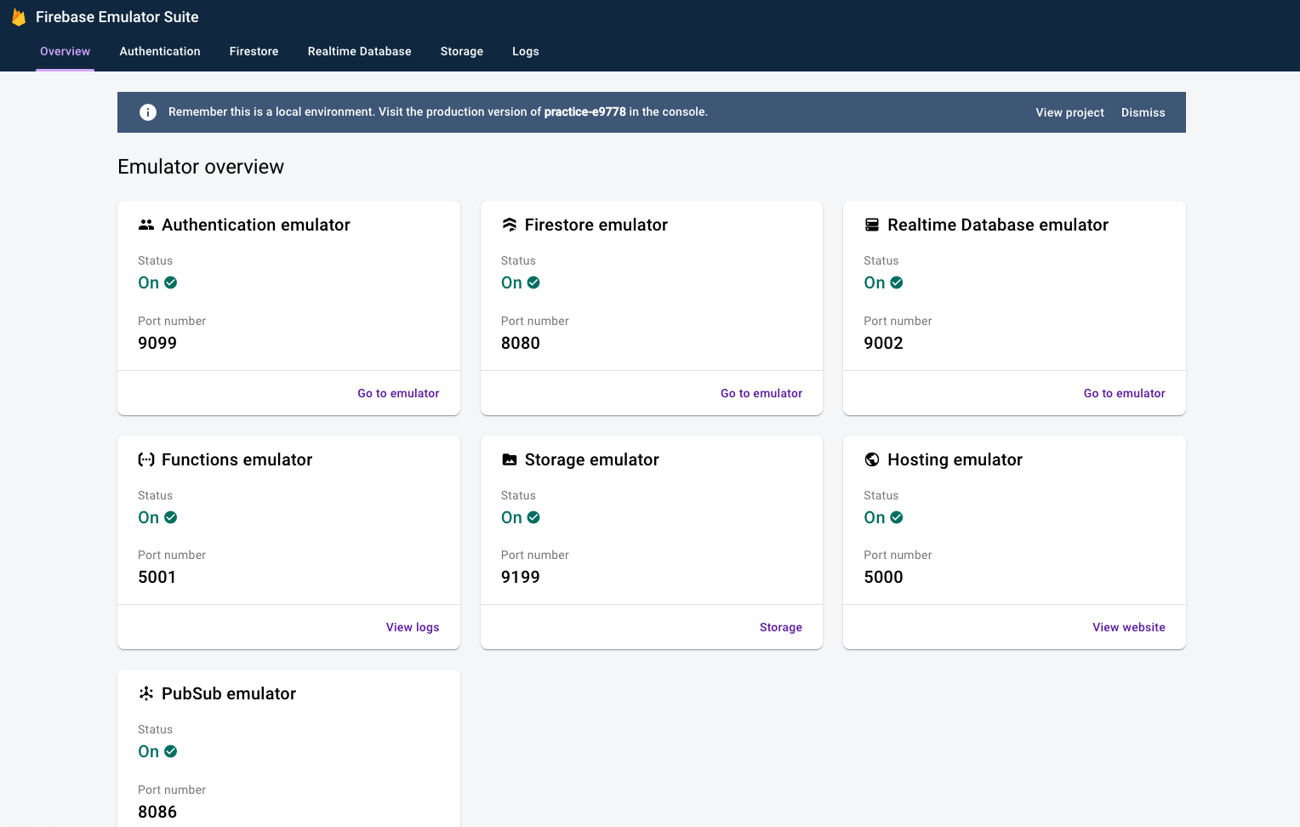Click port number 5001
This screenshot has width=1300, height=827.
pos(157,577)
